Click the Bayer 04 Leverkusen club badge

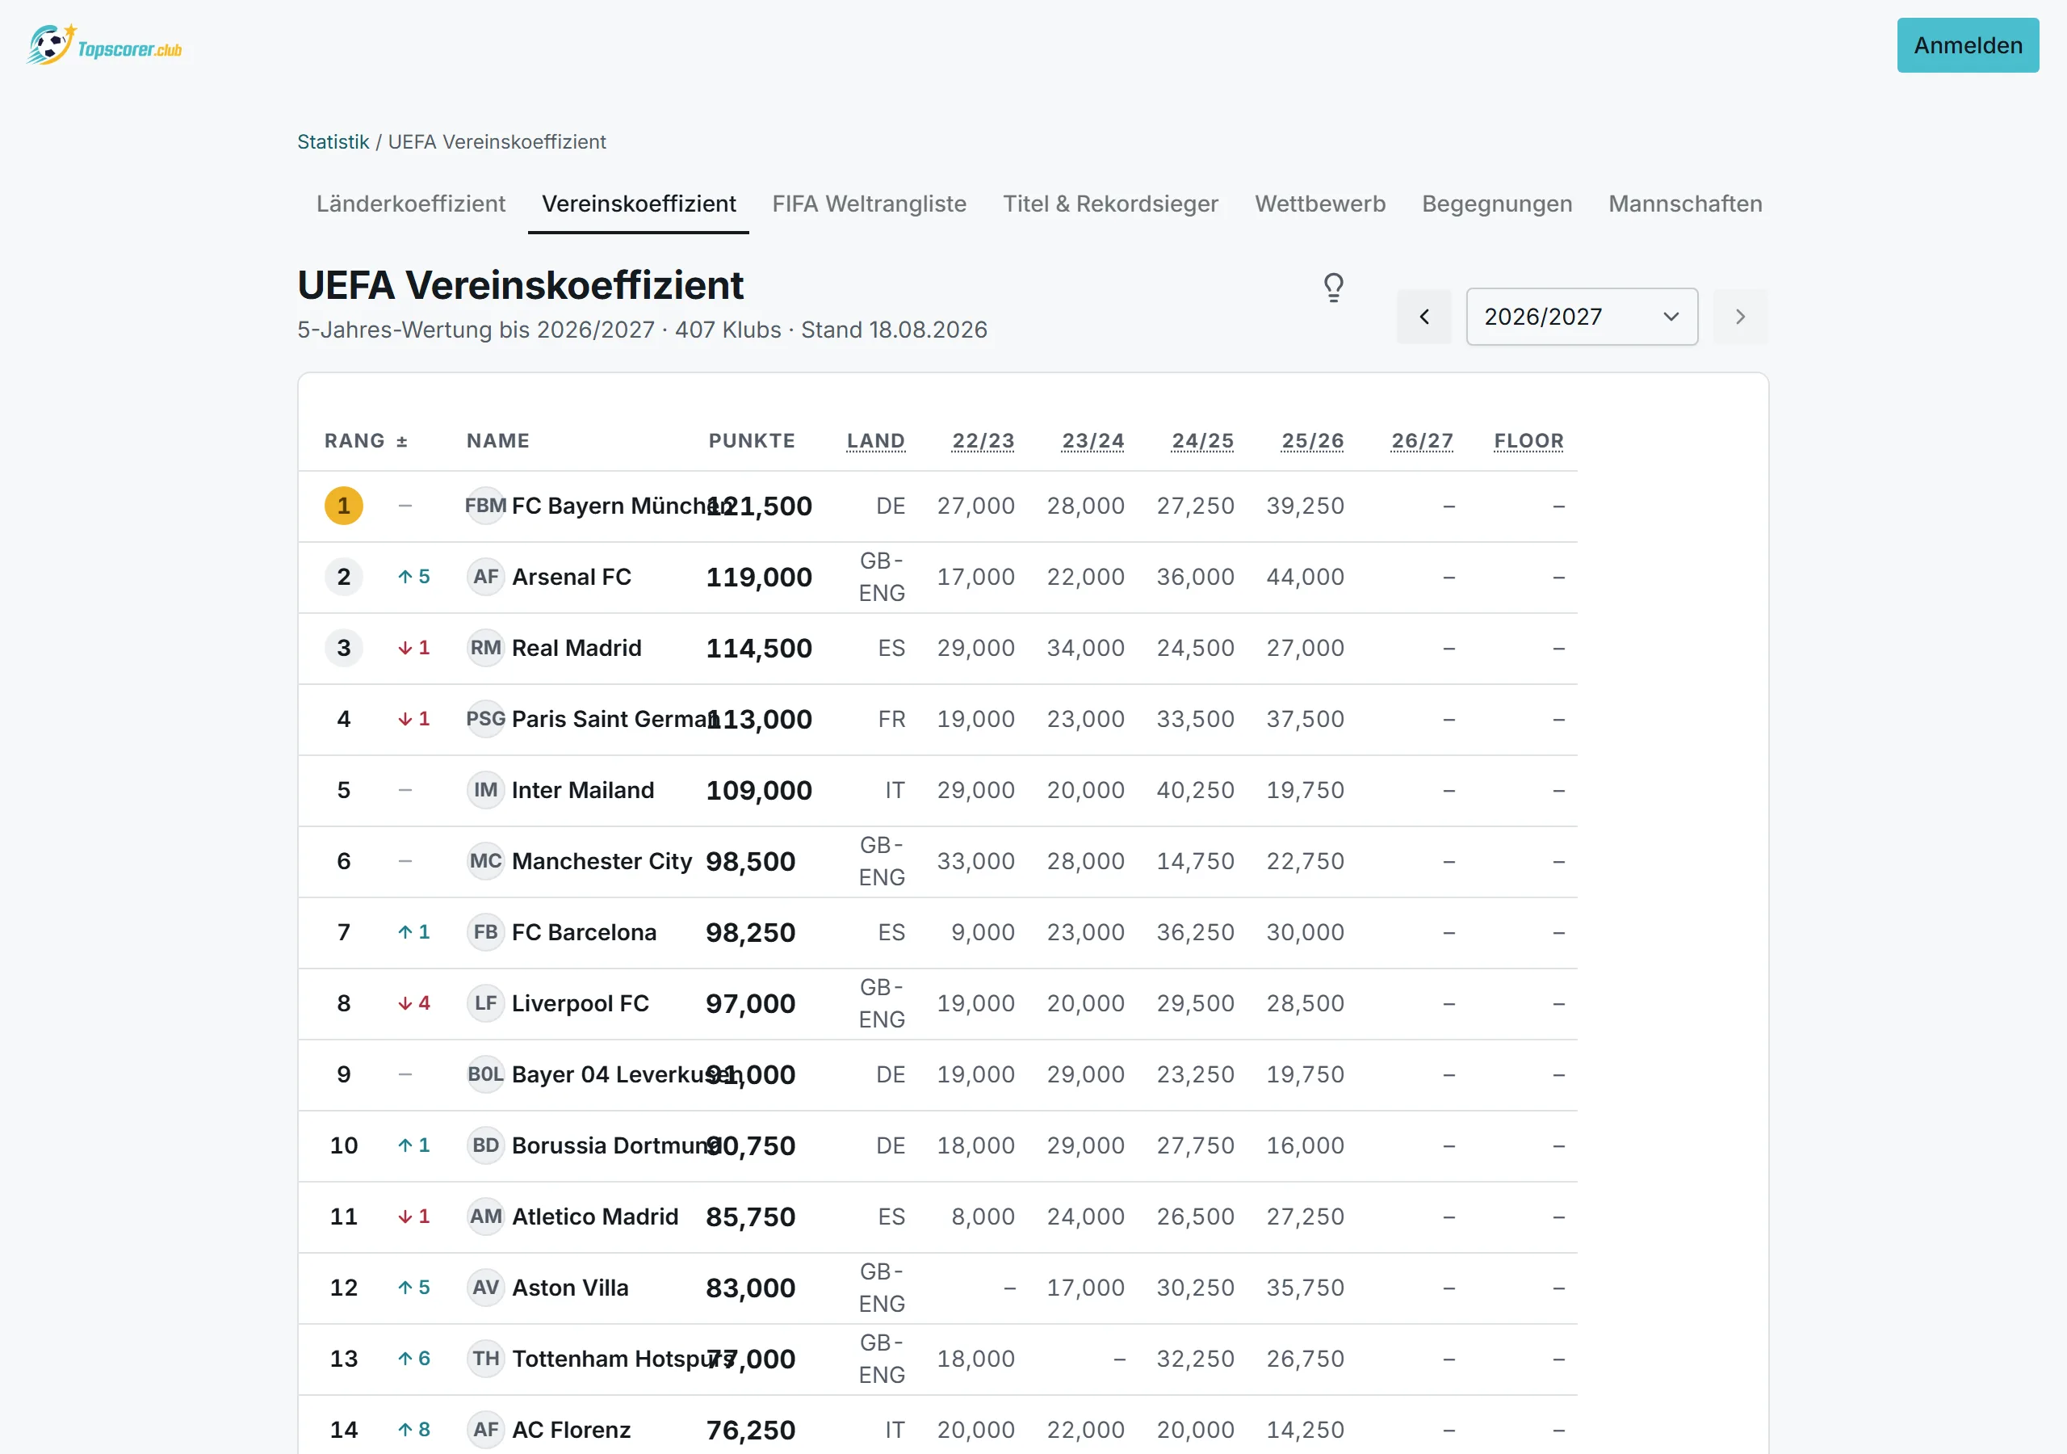[485, 1074]
